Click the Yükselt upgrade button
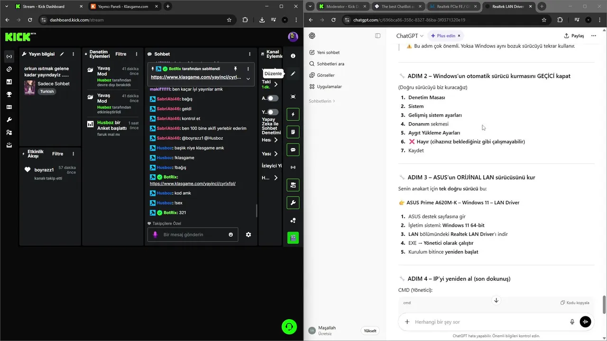The height and width of the screenshot is (341, 607). click(370, 331)
